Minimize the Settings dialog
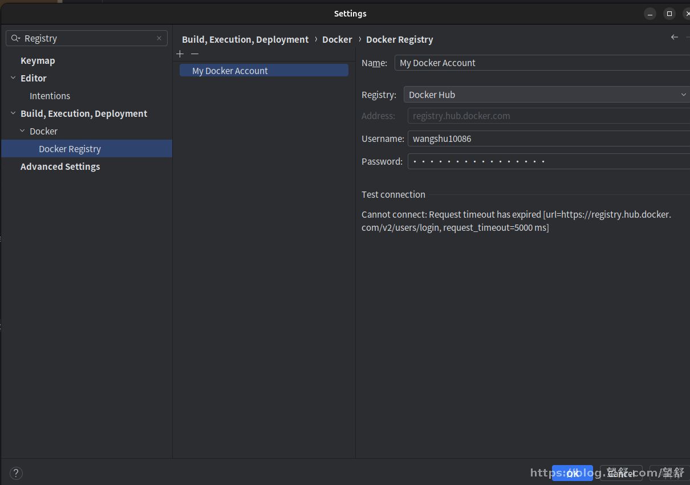 (x=650, y=14)
